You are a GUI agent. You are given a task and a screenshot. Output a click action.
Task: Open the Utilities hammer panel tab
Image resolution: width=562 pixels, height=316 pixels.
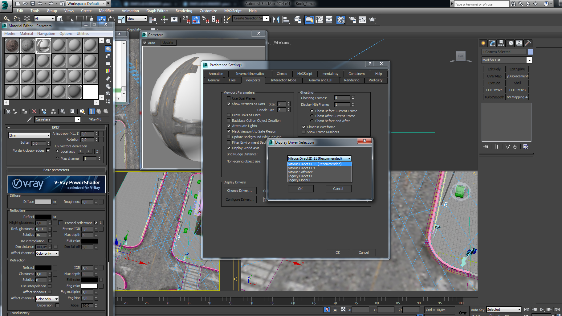coord(528,43)
